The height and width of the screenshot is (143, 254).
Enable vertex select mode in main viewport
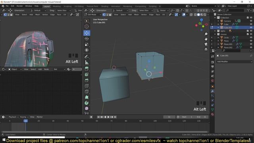(104, 15)
